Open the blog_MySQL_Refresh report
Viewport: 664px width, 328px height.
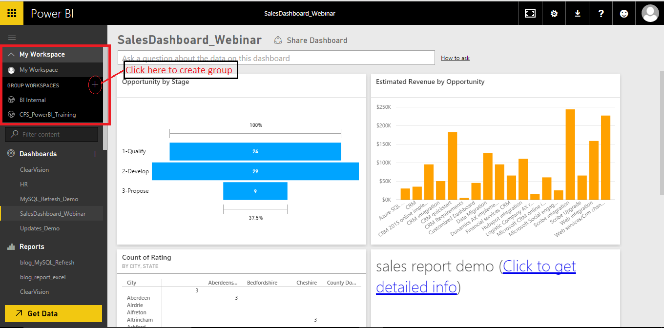tap(47, 262)
